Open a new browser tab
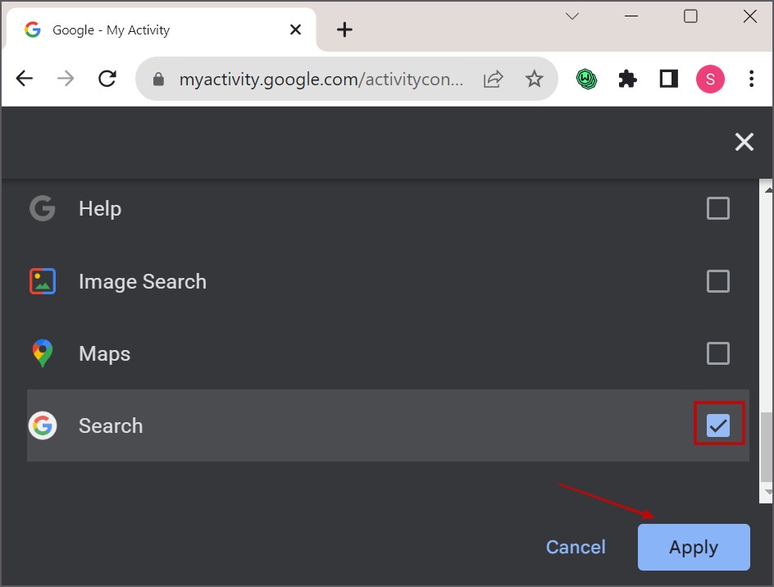 pyautogui.click(x=344, y=30)
